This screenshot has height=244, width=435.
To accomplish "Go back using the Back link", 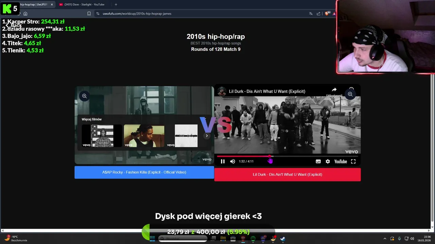I will (x=14, y=25).
